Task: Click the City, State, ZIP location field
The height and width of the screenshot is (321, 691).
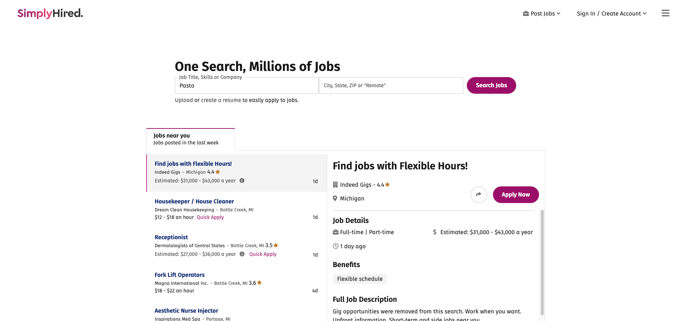Action: click(391, 86)
